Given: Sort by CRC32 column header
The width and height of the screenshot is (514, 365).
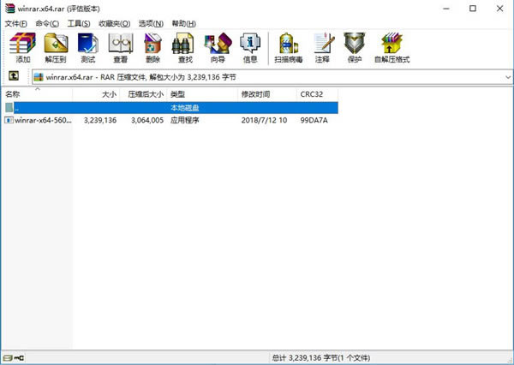Looking at the screenshot, I should (x=317, y=94).
